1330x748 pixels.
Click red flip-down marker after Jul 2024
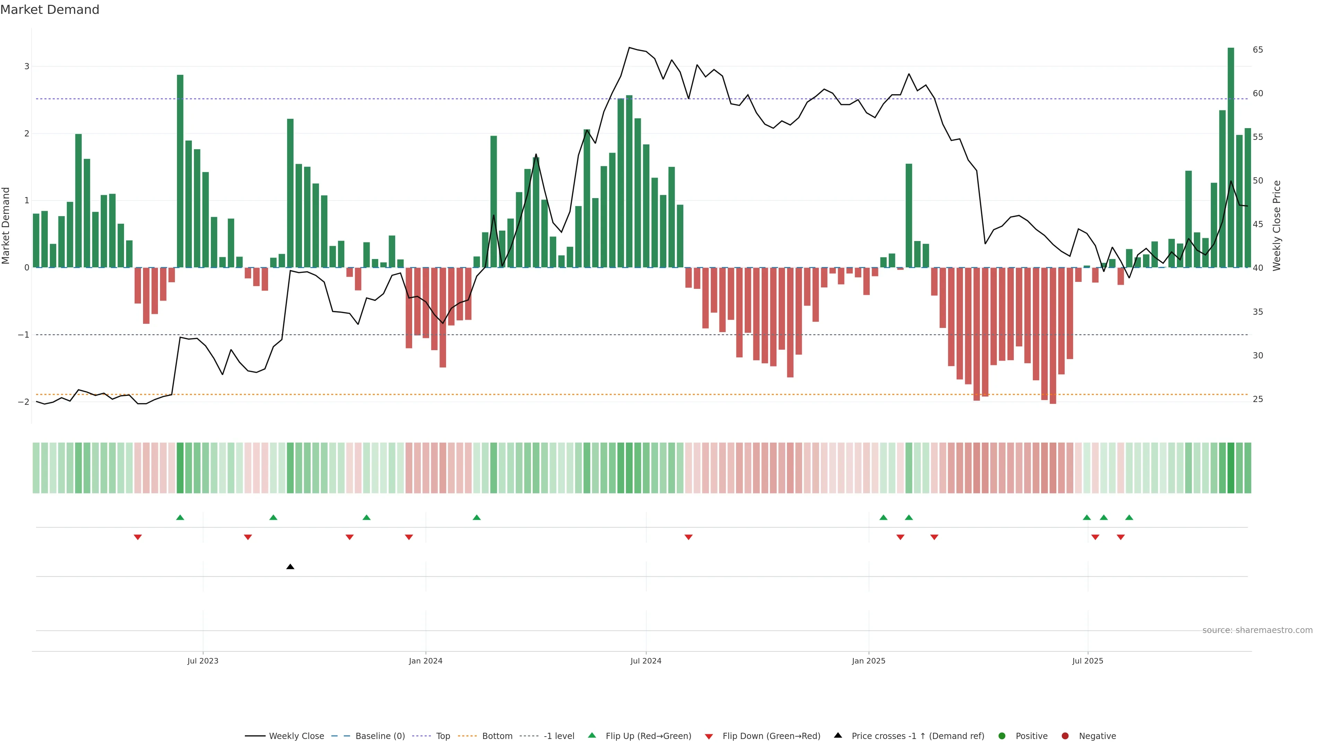(x=688, y=537)
